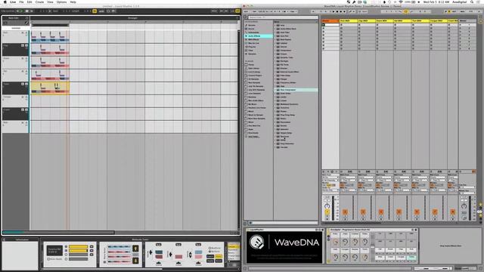This screenshot has height=272, width=484.
Task: Select the Master track header in Ableton
Action: (467, 20)
